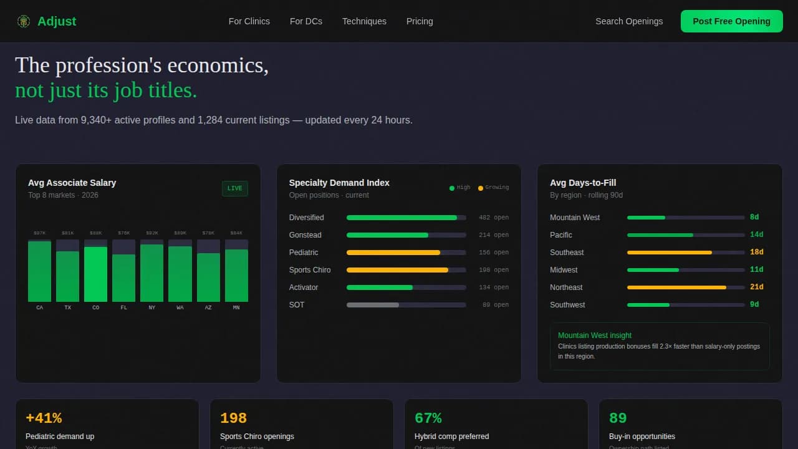Click the Pediatric demand bar
The image size is (798, 449).
406,253
